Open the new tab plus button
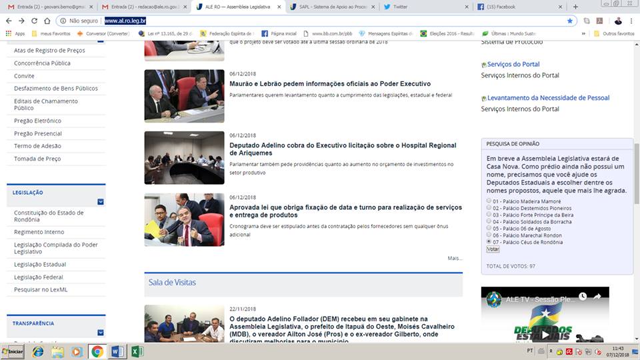This screenshot has width=640, height=360. 575,7
